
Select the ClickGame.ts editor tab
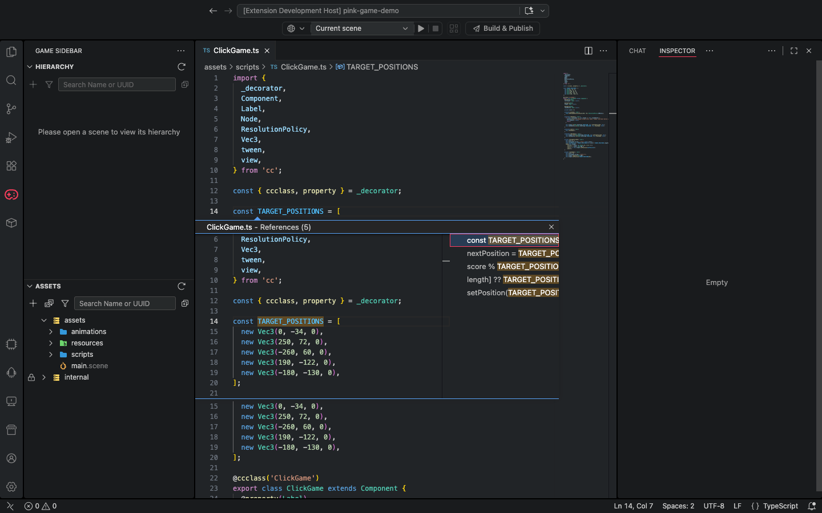click(x=236, y=51)
